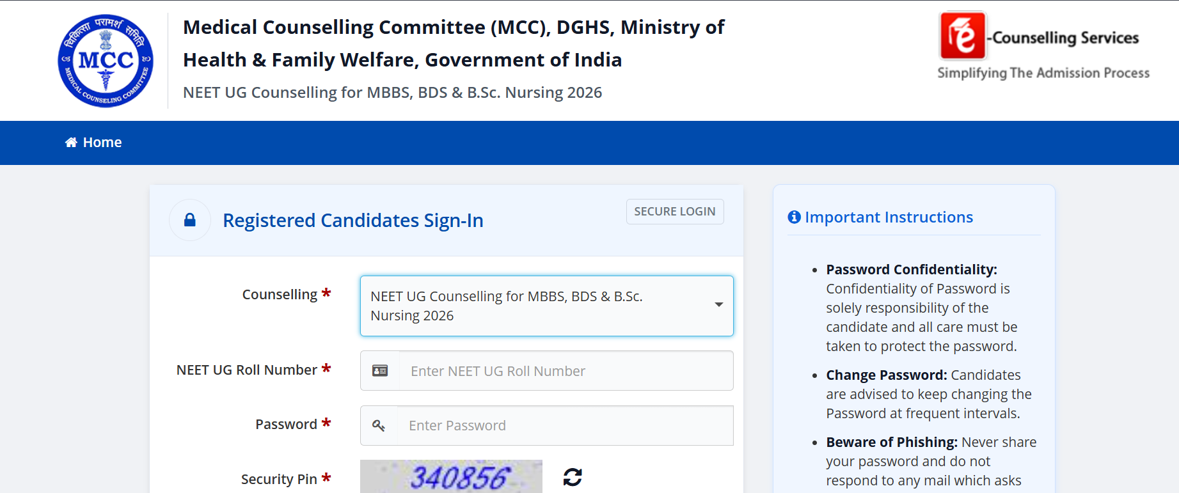Click the Registered Candidates Sign-In heading
This screenshot has height=493, width=1179.
(x=353, y=221)
